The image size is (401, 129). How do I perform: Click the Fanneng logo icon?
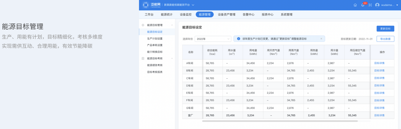tap(146, 5)
